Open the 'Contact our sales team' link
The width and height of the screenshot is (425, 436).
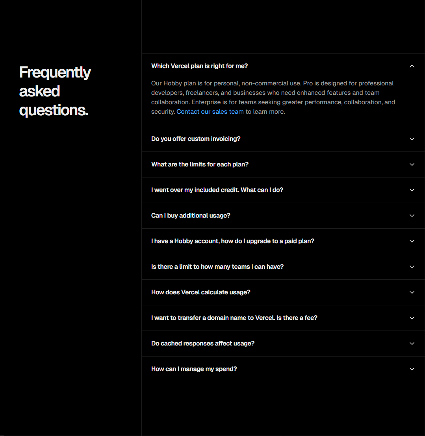pos(210,112)
